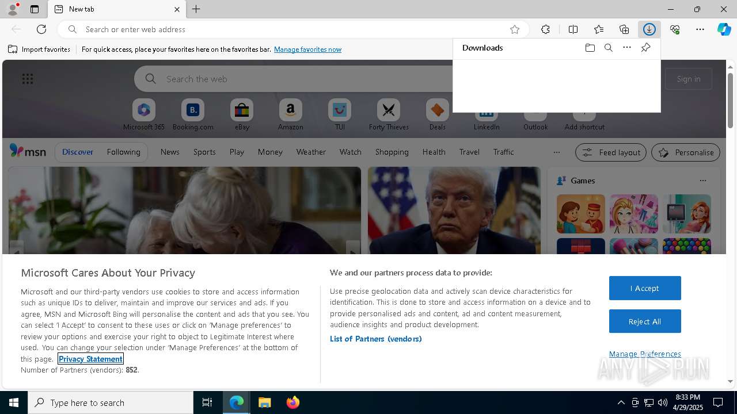Image resolution: width=737 pixels, height=414 pixels.
Task: Open the Collections icon
Action: click(624, 29)
